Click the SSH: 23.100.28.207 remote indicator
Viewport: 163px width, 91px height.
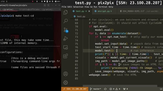point(75,89)
